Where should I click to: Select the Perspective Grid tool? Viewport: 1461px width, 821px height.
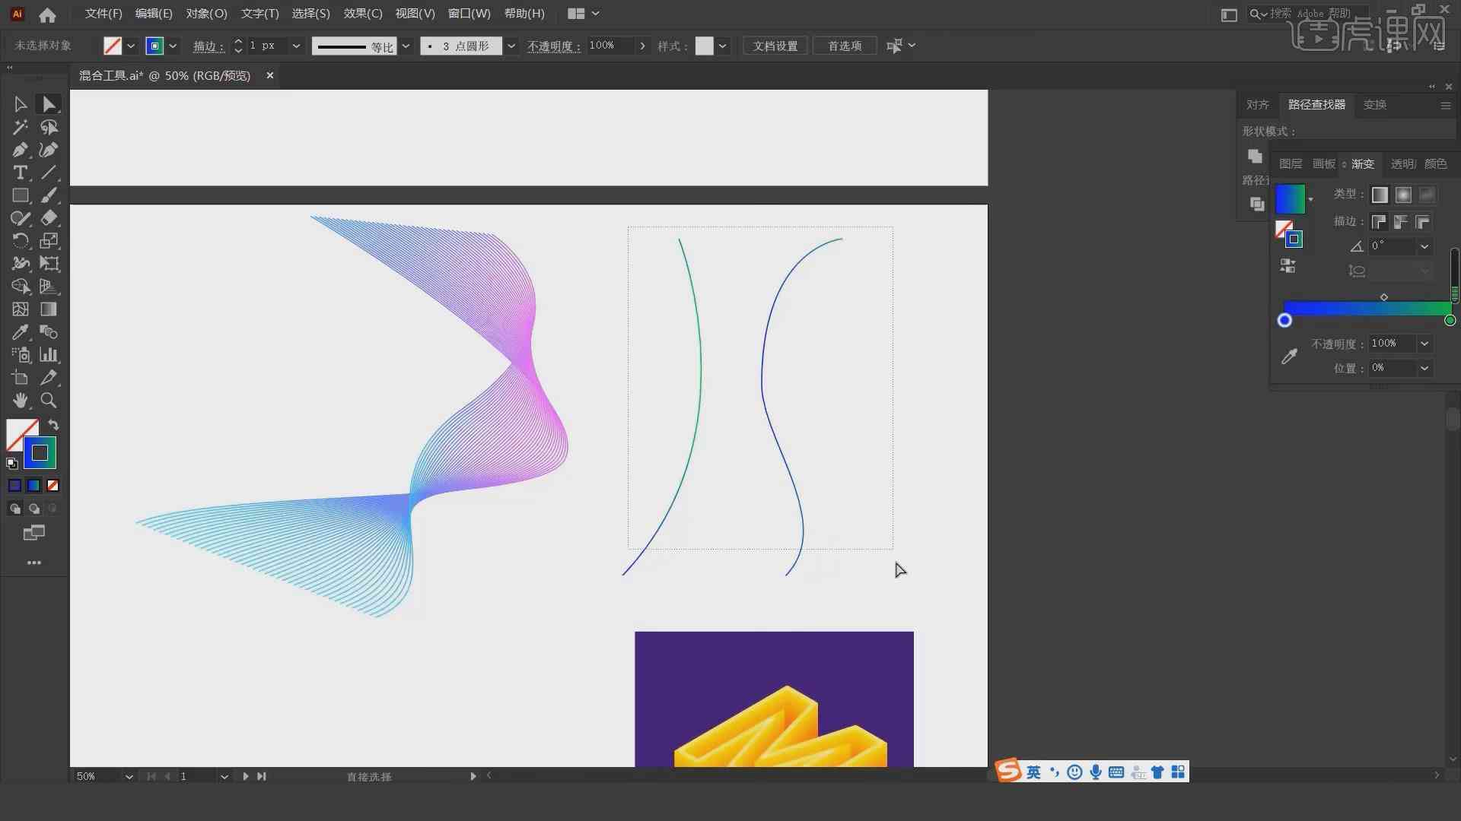pyautogui.click(x=49, y=287)
